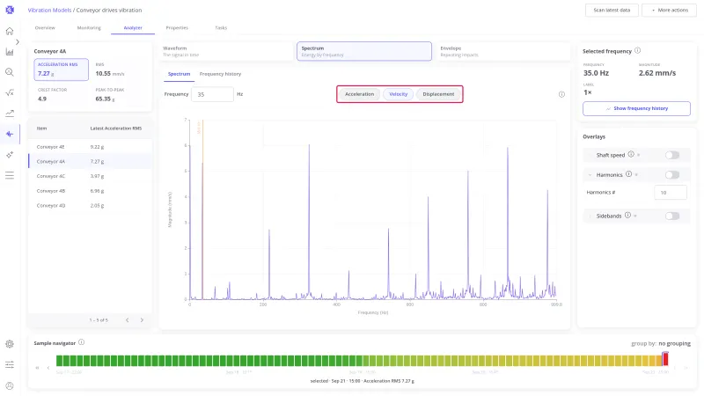The width and height of the screenshot is (704, 396).
Task: Select the Acceleration RMS metric card
Action: [x=61, y=70]
